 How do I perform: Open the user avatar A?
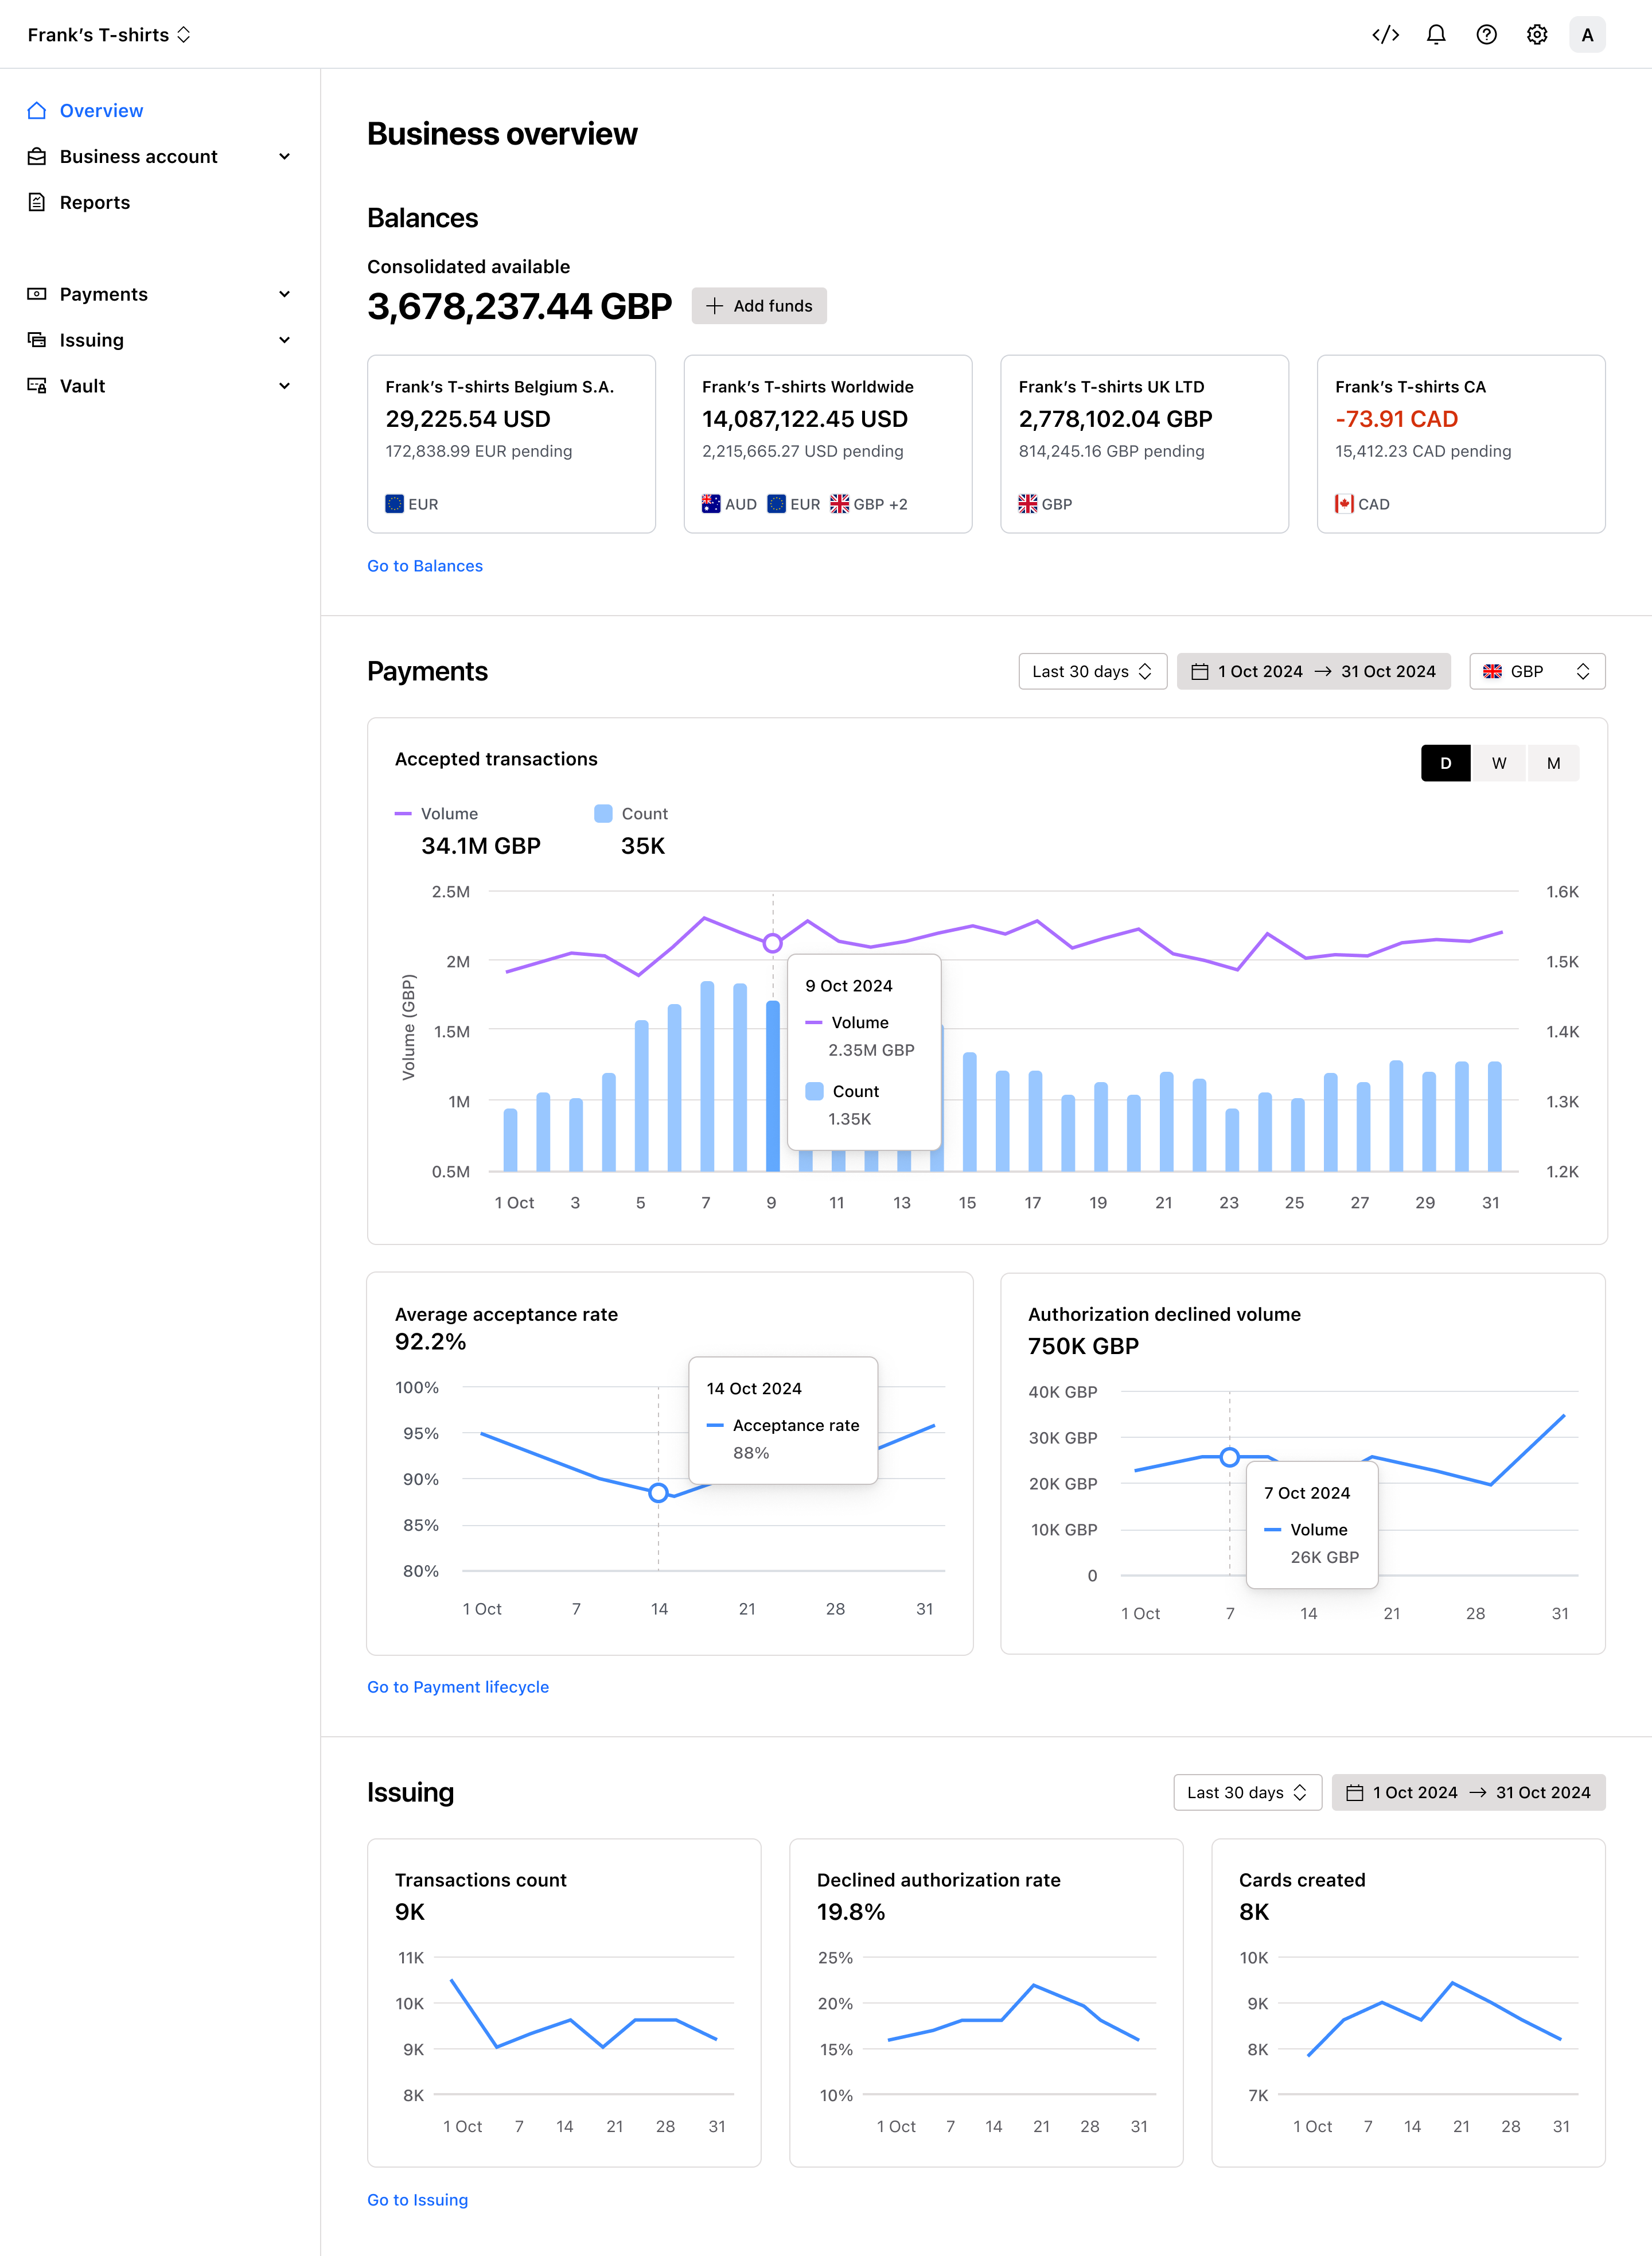1587,35
